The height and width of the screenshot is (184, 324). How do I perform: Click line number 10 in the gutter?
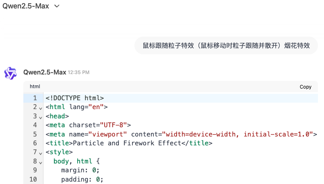pos(33,179)
